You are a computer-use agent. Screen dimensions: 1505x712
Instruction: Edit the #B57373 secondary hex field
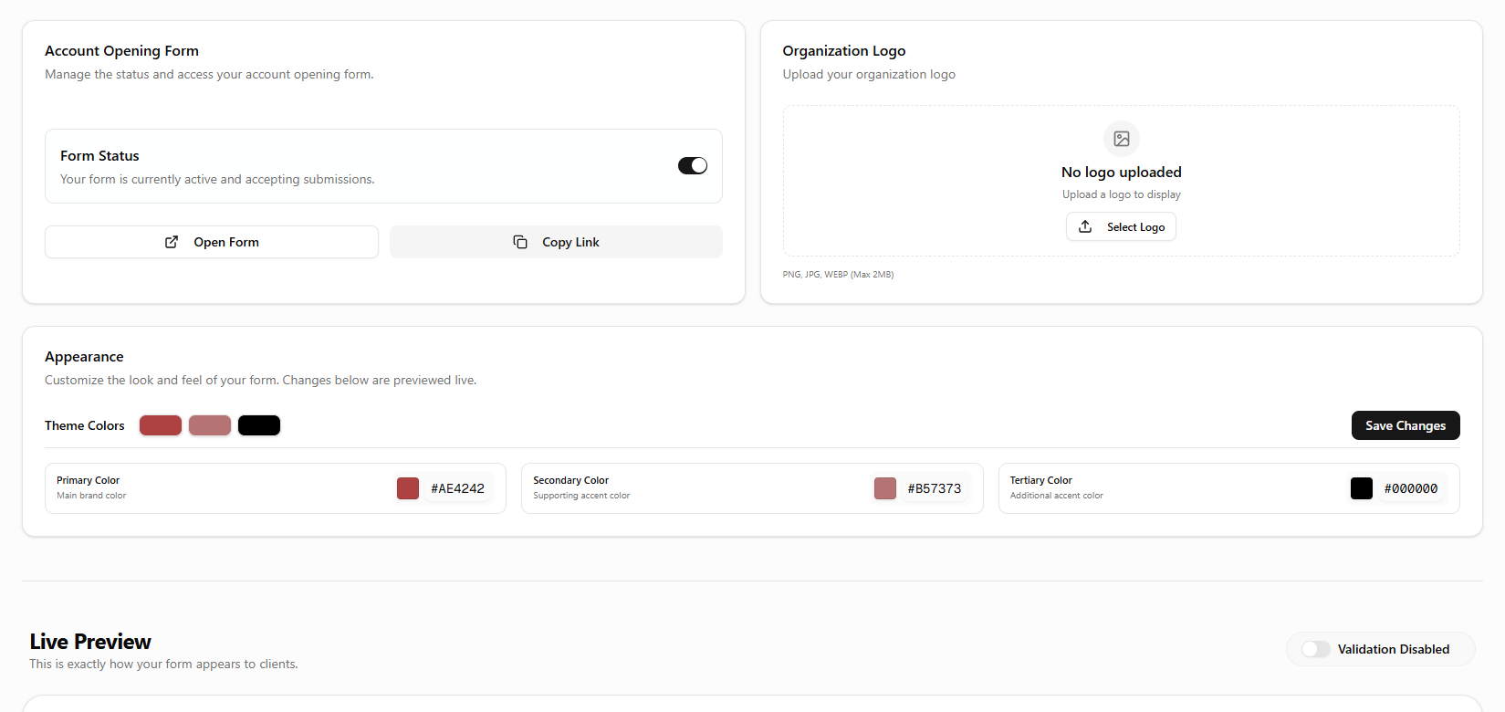[935, 488]
